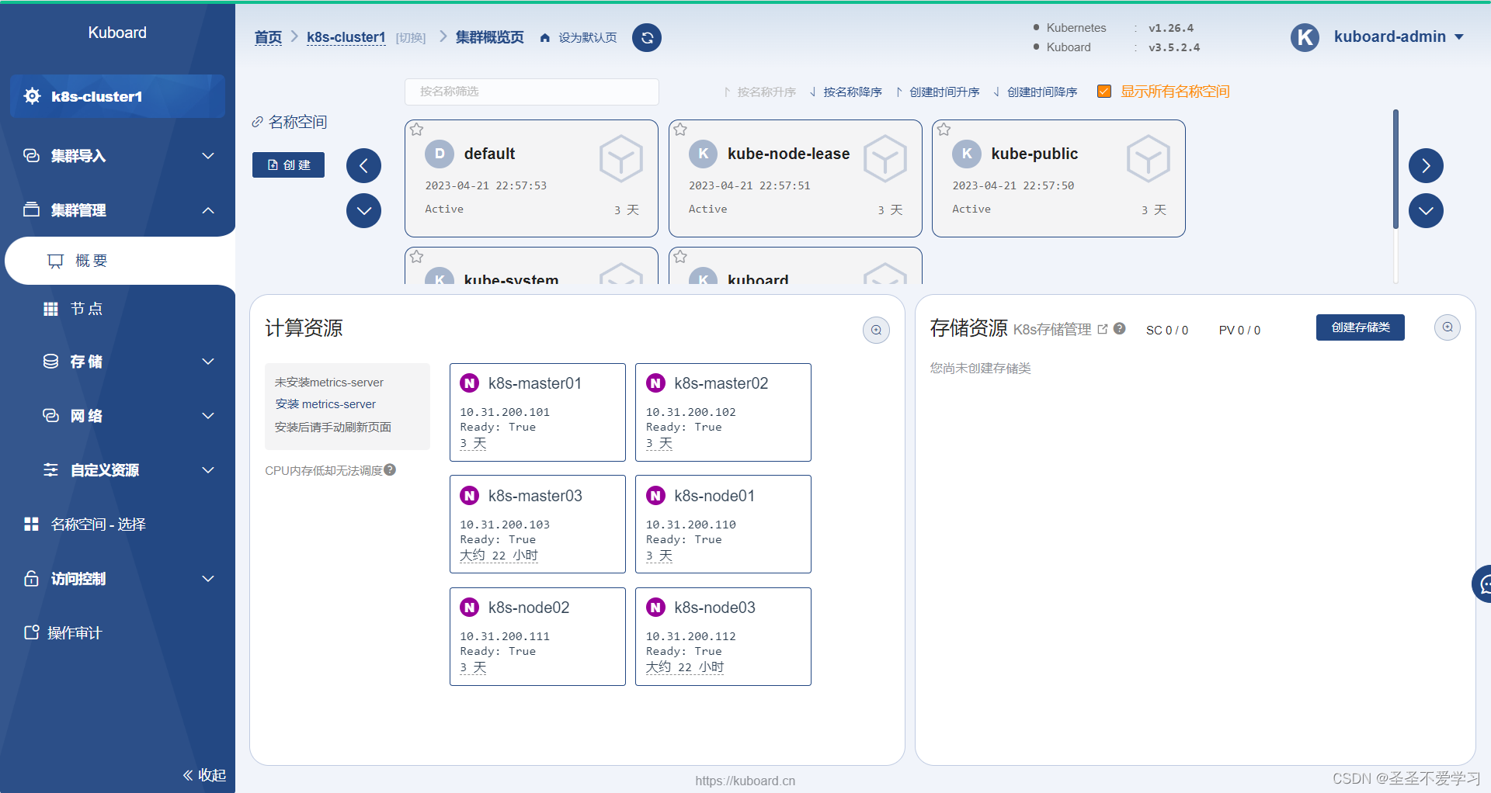
Task: Click the magnifier icon in 存储资源 panel
Action: (1448, 327)
